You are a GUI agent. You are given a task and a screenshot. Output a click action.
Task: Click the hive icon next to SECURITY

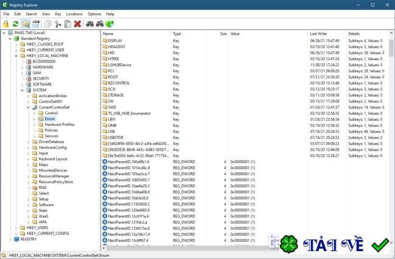click(x=29, y=78)
